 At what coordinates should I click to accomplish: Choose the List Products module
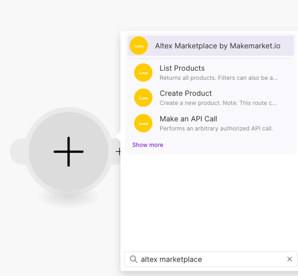coord(211,73)
